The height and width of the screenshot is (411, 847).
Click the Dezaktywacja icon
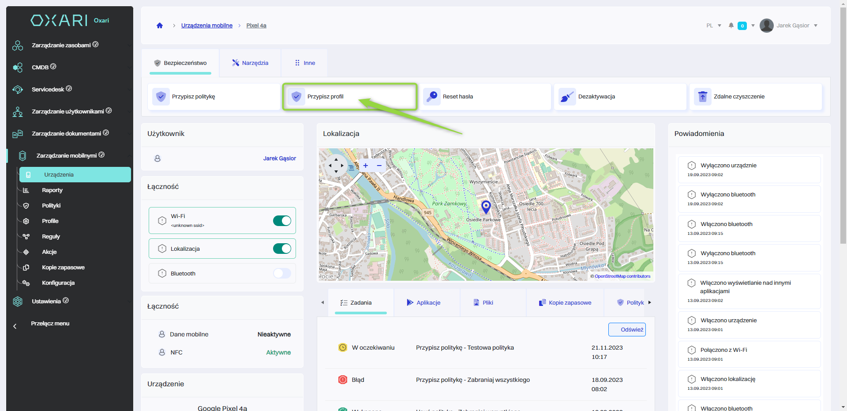click(567, 96)
